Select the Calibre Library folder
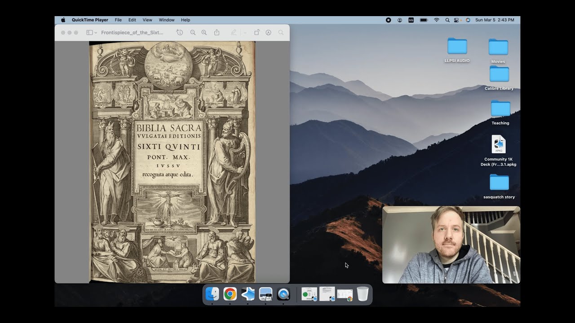This screenshot has height=323, width=575. pos(499,78)
